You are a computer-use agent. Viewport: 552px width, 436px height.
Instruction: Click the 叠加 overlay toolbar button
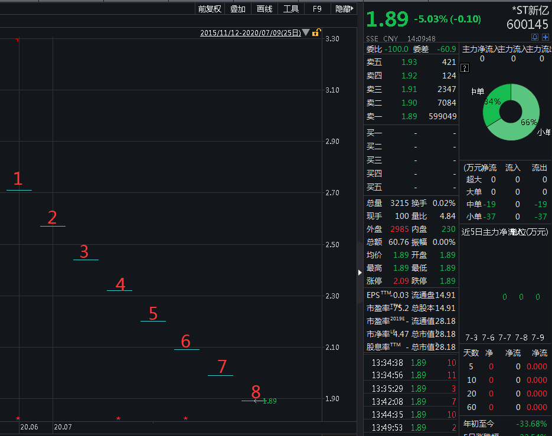pos(237,9)
